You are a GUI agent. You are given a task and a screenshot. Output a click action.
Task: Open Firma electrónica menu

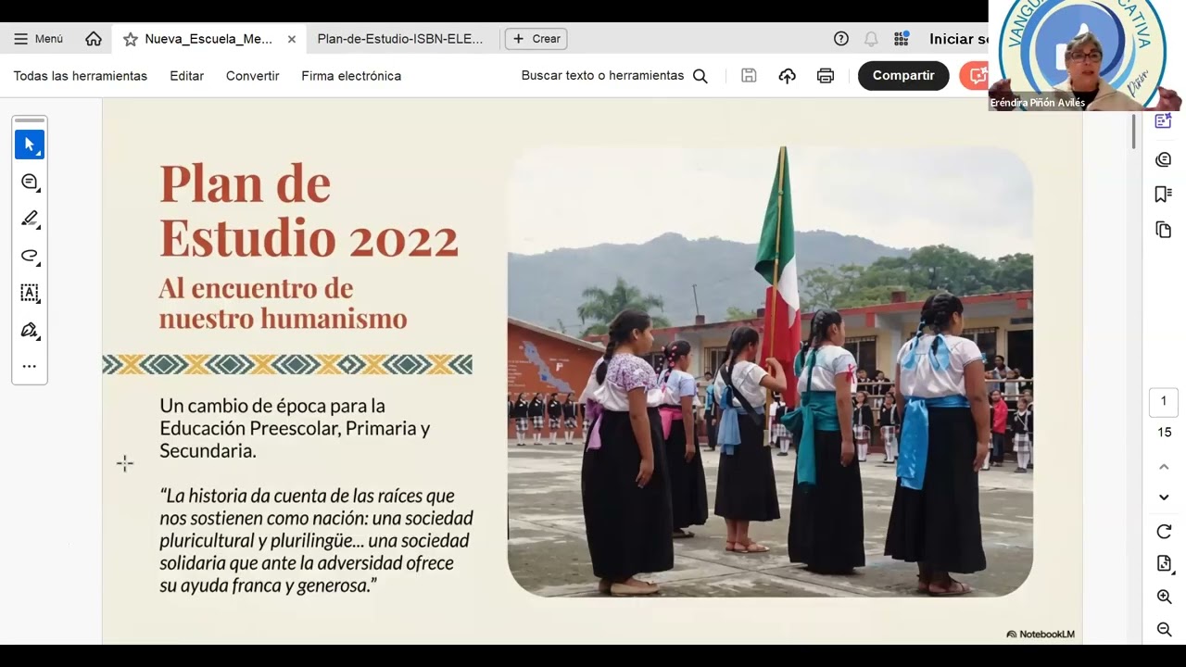coord(351,76)
